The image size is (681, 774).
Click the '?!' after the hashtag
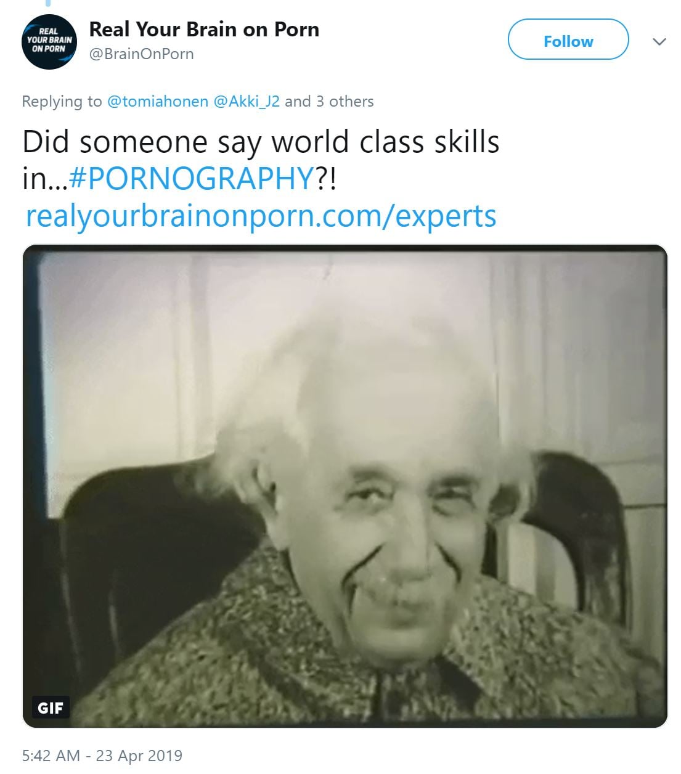[x=327, y=179]
